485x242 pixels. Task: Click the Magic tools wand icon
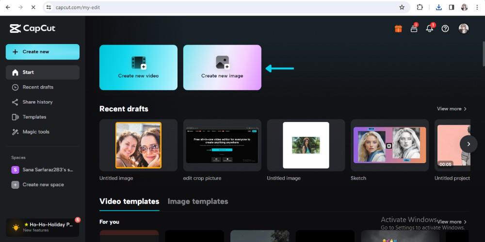click(x=15, y=132)
